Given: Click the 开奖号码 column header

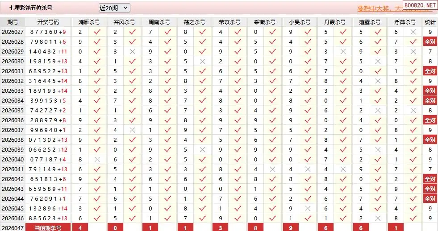Looking at the screenshot, I should click(48, 22).
